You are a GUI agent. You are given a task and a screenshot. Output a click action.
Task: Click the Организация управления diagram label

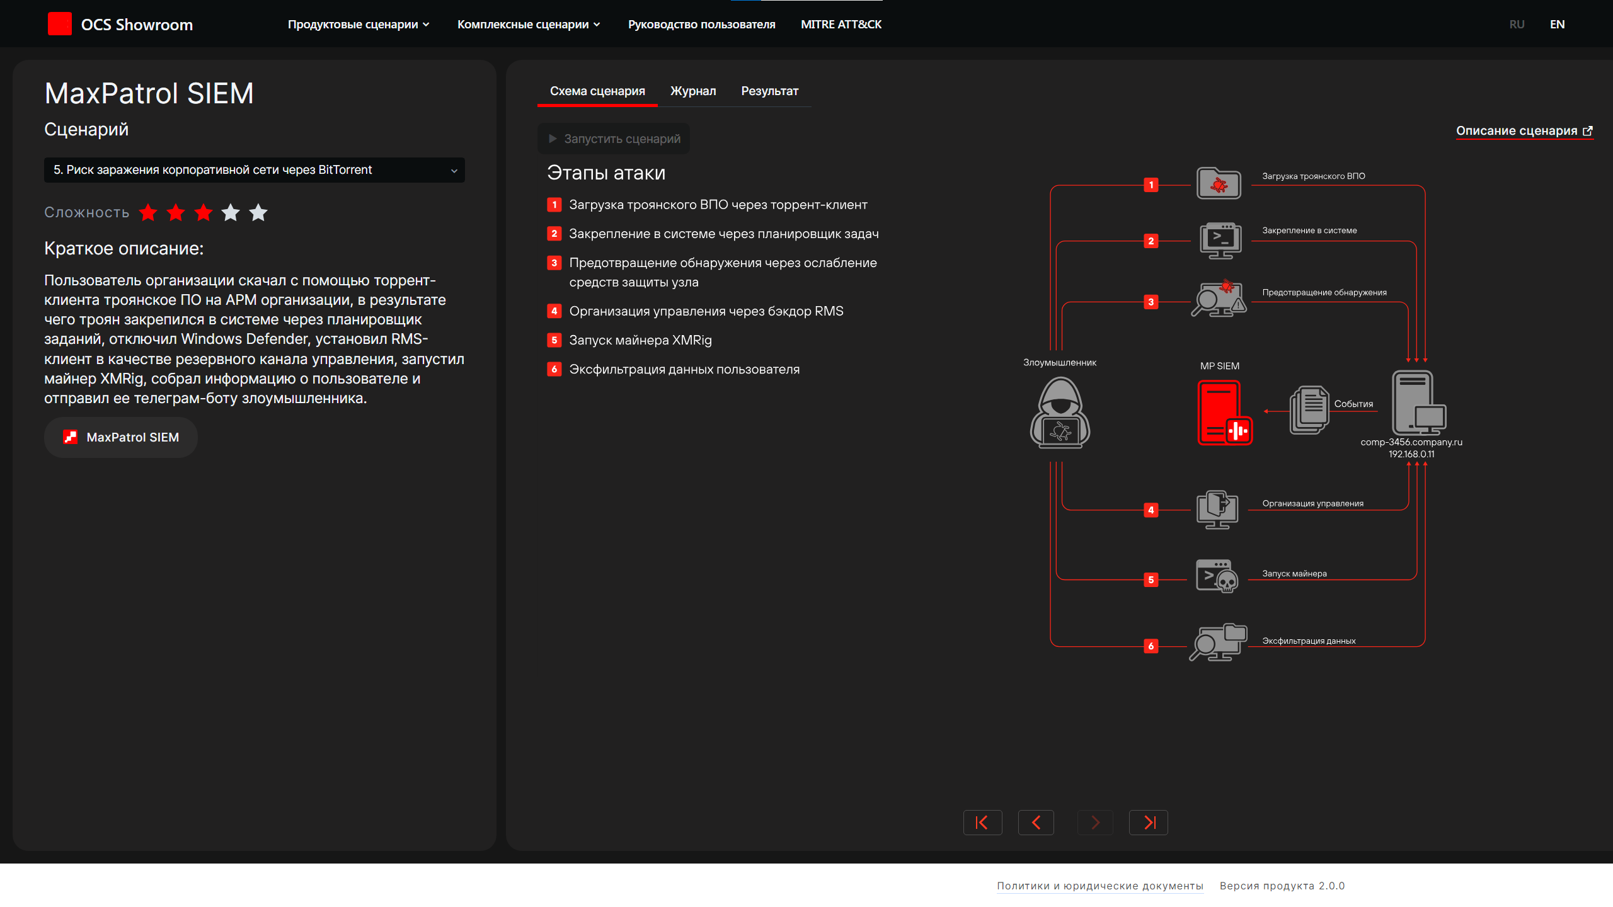[1312, 503]
